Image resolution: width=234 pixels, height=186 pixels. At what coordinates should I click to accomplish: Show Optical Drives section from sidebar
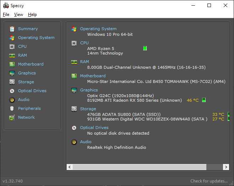tap(32, 91)
